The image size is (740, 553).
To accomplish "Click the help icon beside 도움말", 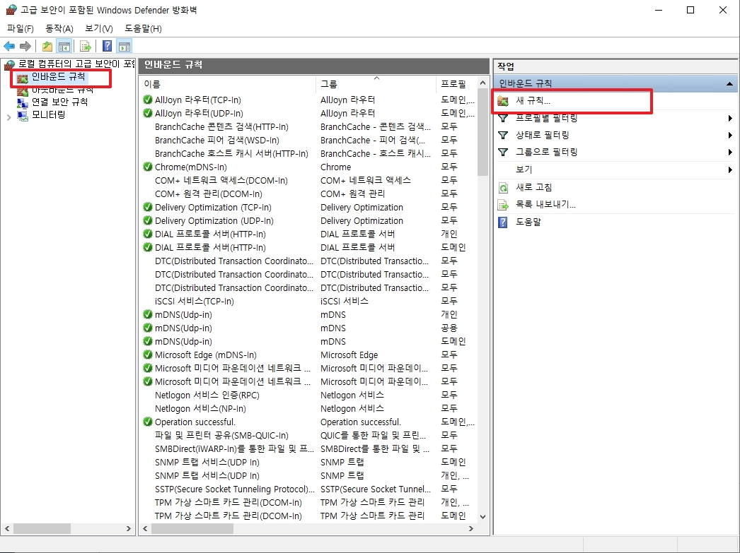I will [x=503, y=222].
